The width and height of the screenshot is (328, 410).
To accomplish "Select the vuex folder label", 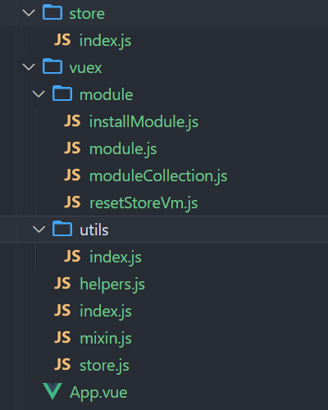I will click(x=85, y=68).
